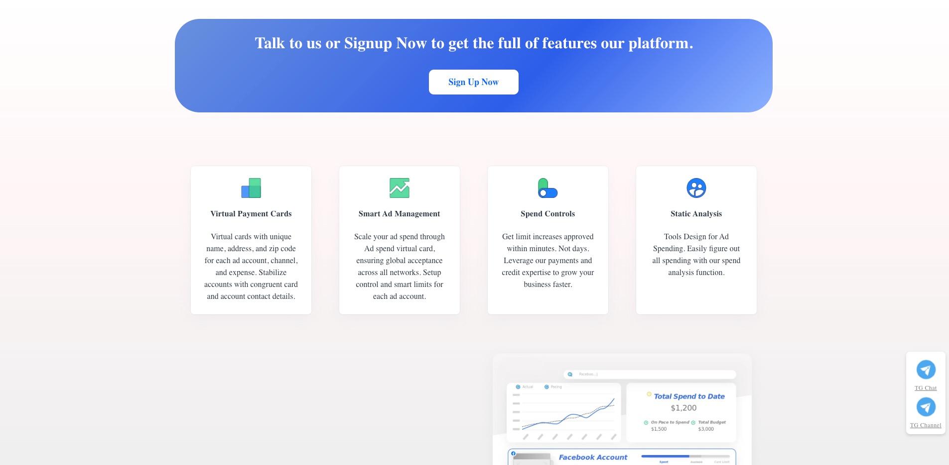The width and height of the screenshot is (949, 465).
Task: Click the dashboard search field
Action: [x=650, y=374]
